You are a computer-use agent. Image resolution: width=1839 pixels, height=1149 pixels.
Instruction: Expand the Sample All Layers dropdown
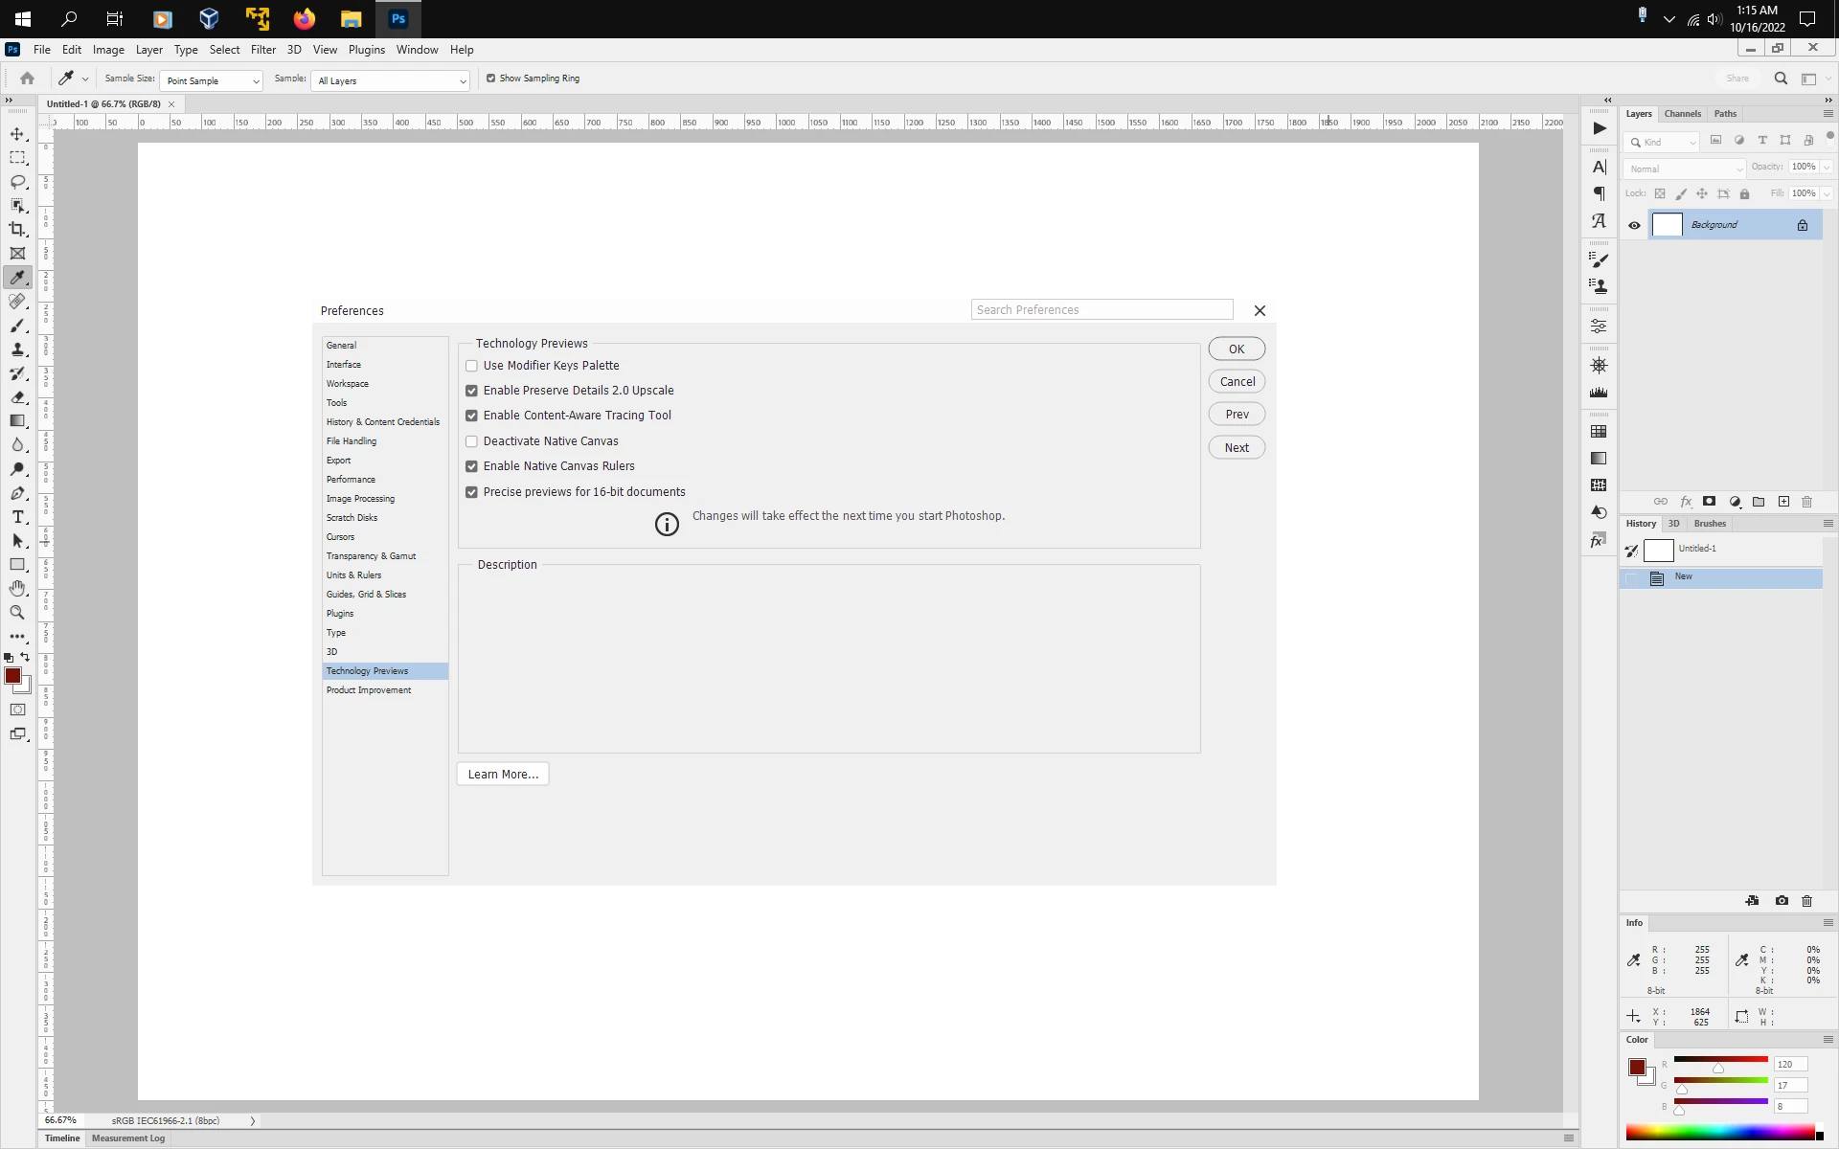[x=391, y=81]
